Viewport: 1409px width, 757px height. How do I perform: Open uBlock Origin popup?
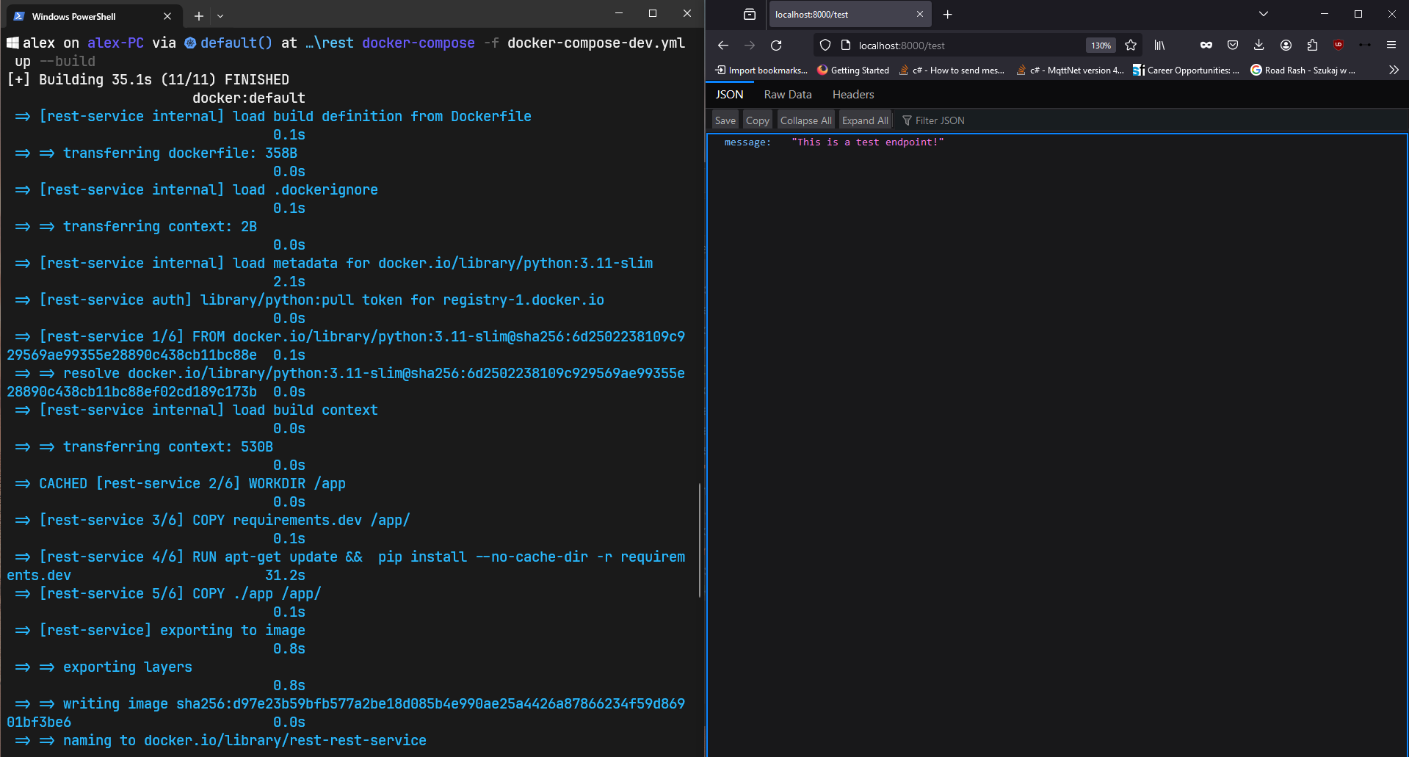(1339, 45)
